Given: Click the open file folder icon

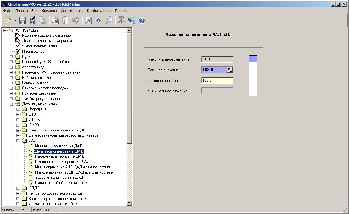Looking at the screenshot, I should point(8,21).
